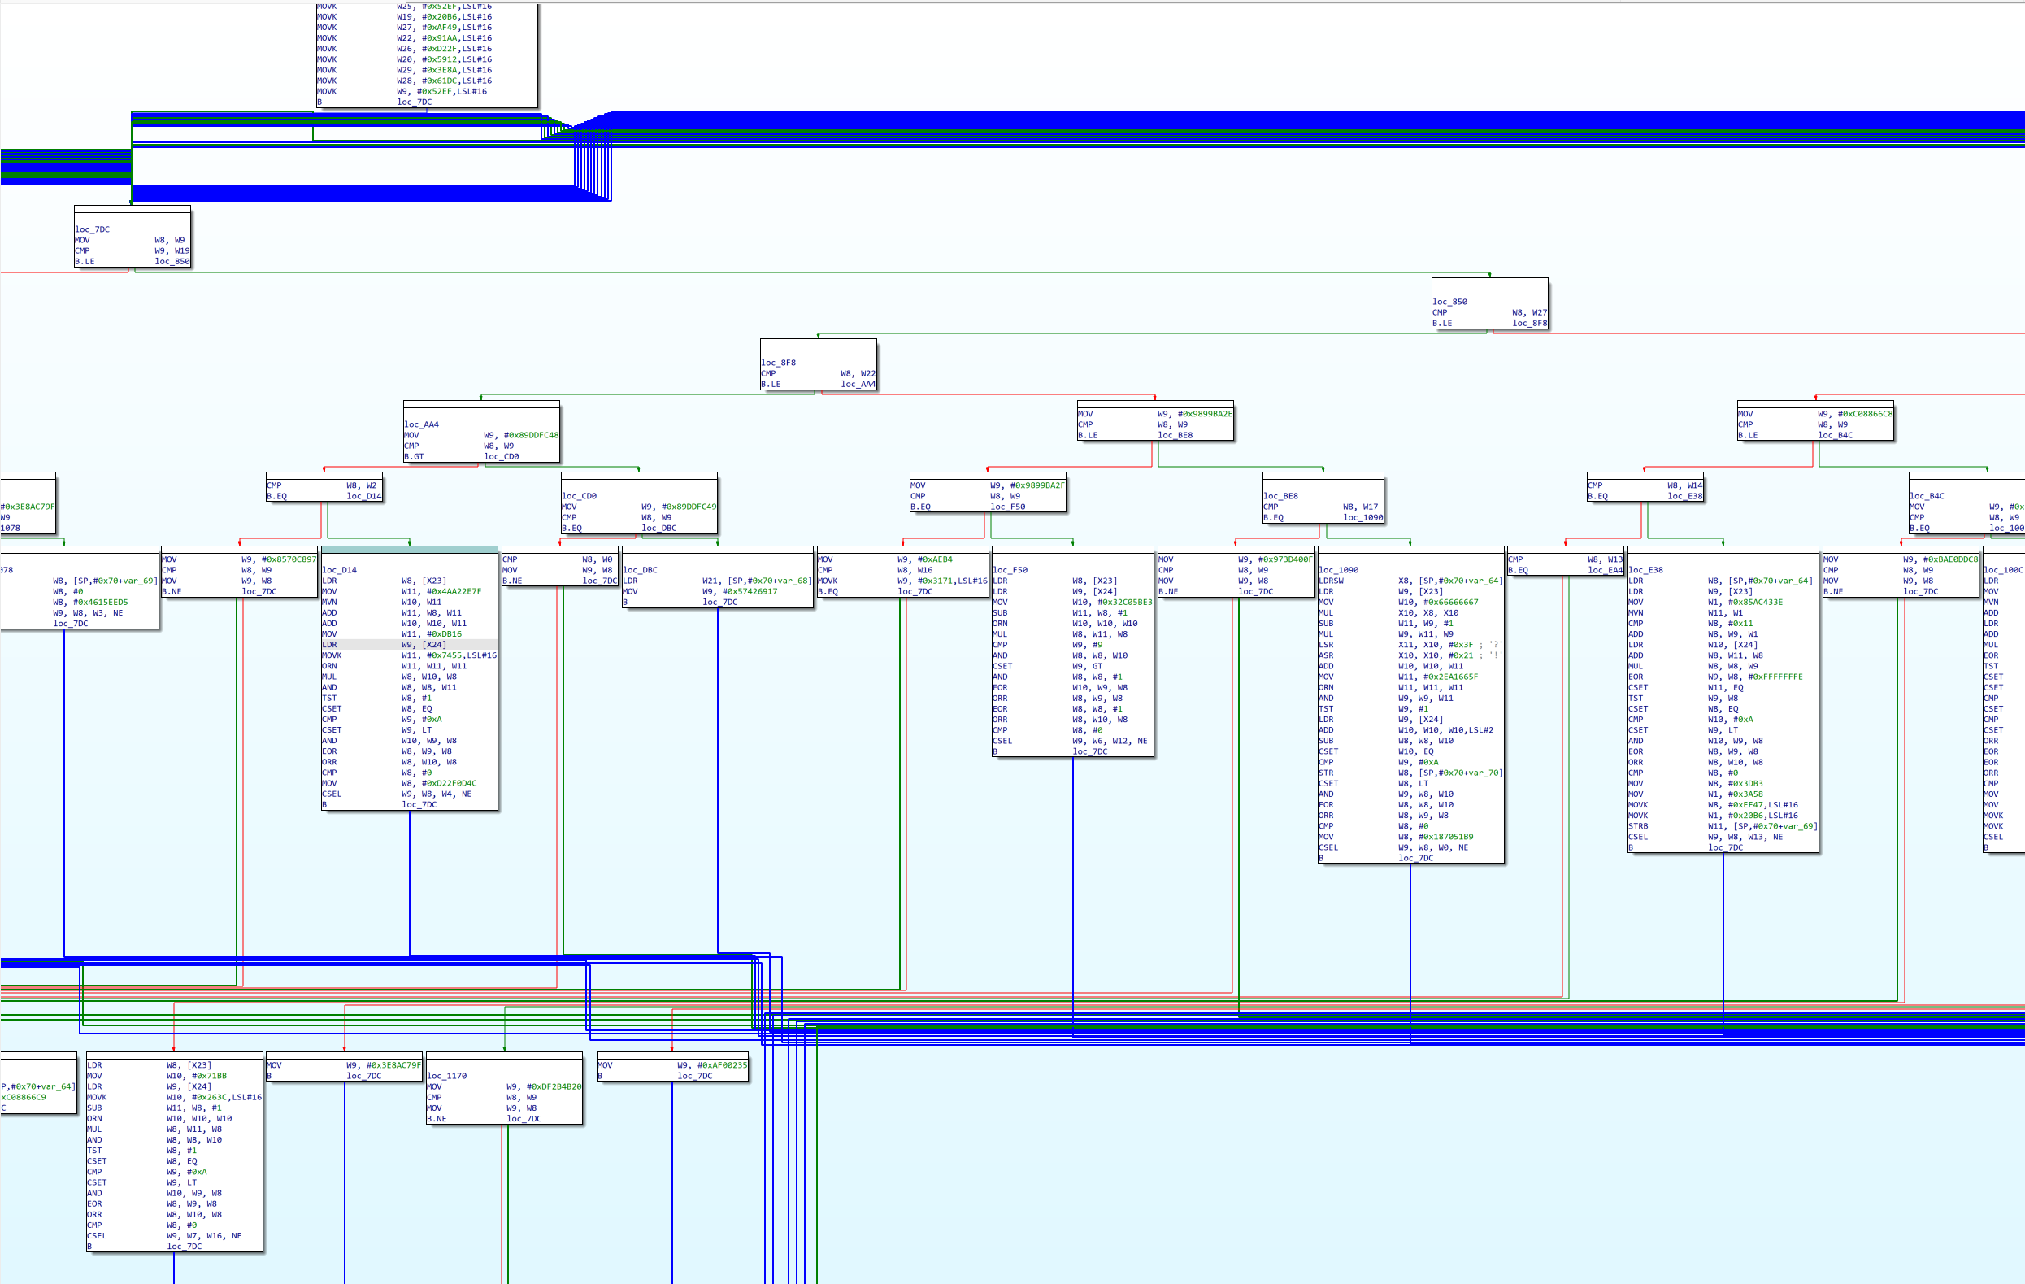Select the loc_850 block label
Screen dimensions: 2025x1284
click(x=1449, y=301)
